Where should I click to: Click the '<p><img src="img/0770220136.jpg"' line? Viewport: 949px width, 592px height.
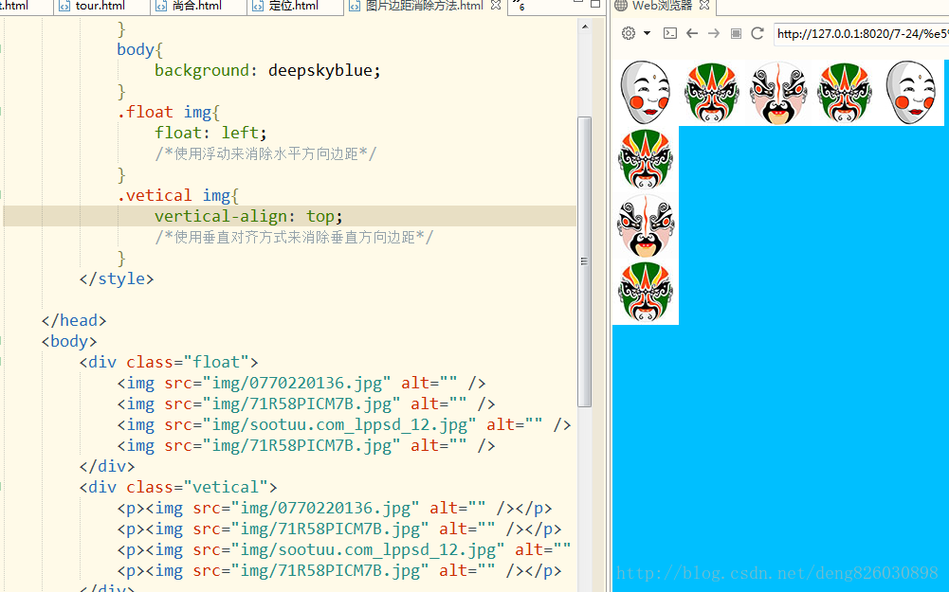tap(335, 508)
